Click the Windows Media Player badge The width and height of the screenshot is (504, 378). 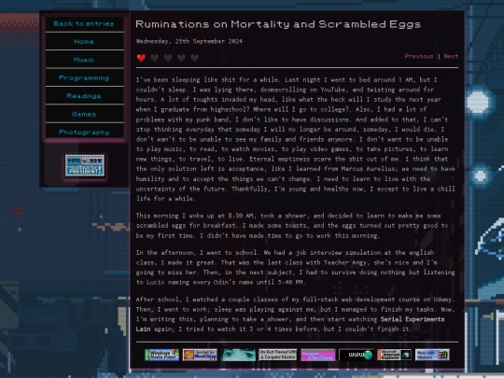pos(161,355)
